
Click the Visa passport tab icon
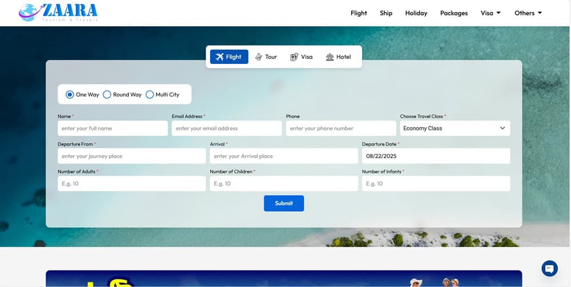click(294, 57)
